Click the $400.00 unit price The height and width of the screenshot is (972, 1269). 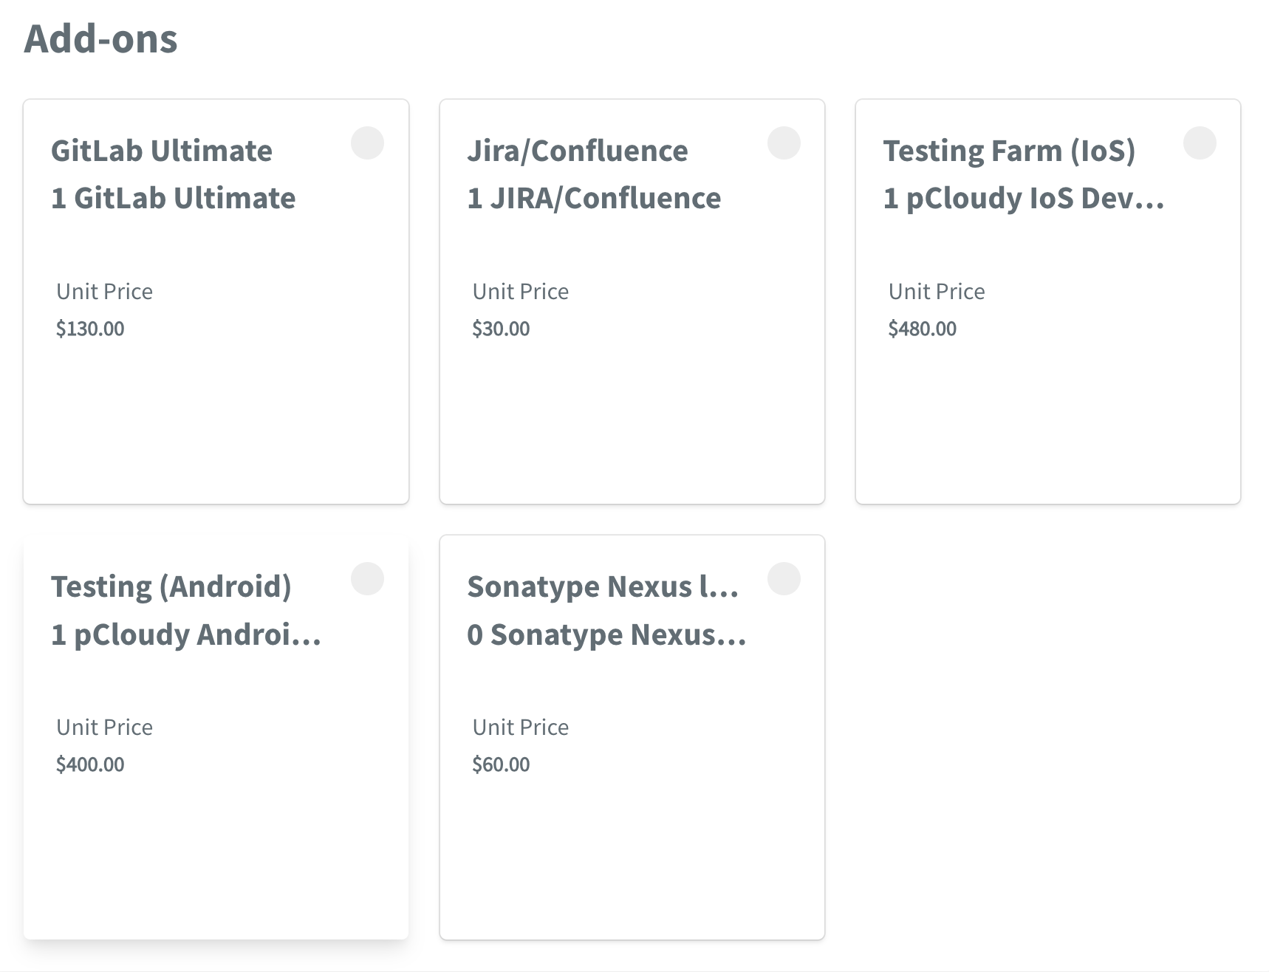90,764
